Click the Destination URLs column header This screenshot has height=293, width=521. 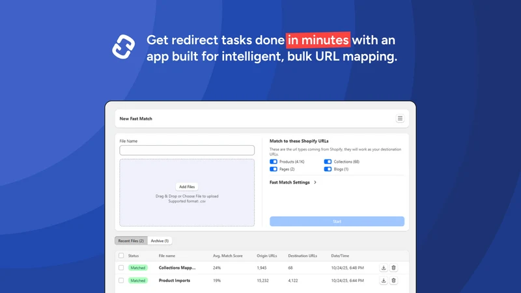coord(302,256)
